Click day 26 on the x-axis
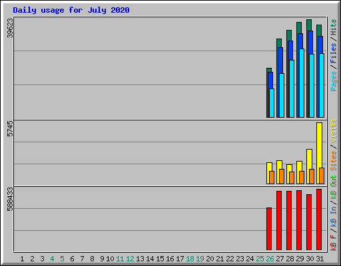The width and height of the screenshot is (341, 266). click(x=270, y=259)
